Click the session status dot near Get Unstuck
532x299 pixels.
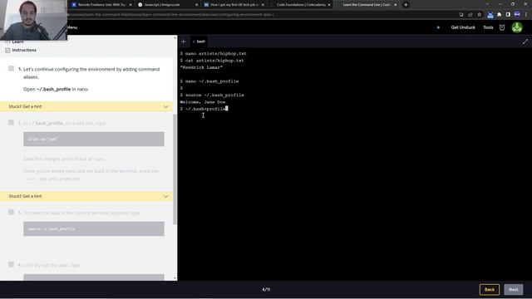pyautogui.click(x=438, y=27)
